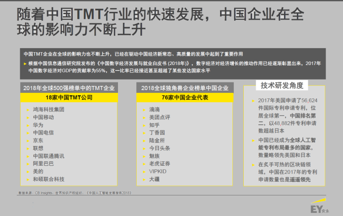Click the paragraph '中国已经成为全球人工智能专利布局最多的国家'

click(287, 148)
